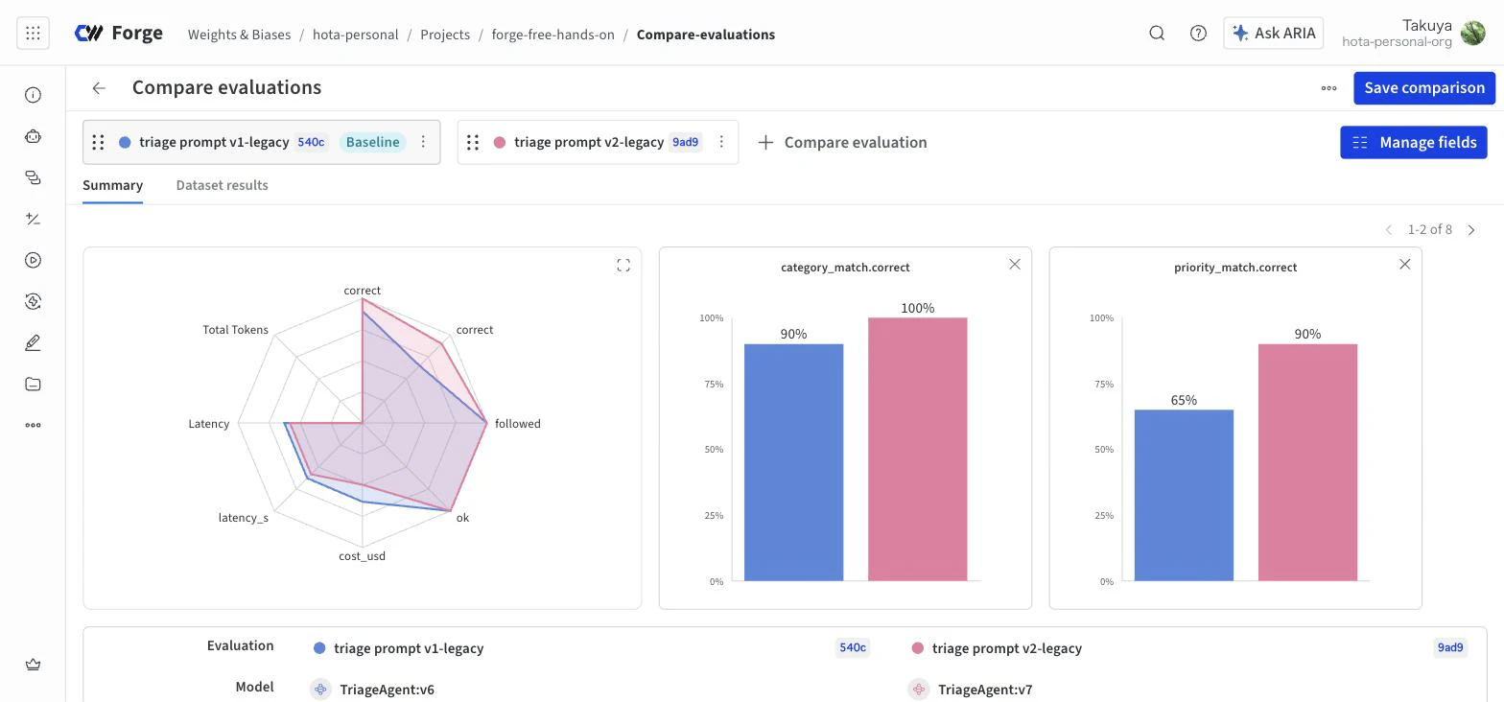Open the Projects breadcrumb

click(445, 35)
